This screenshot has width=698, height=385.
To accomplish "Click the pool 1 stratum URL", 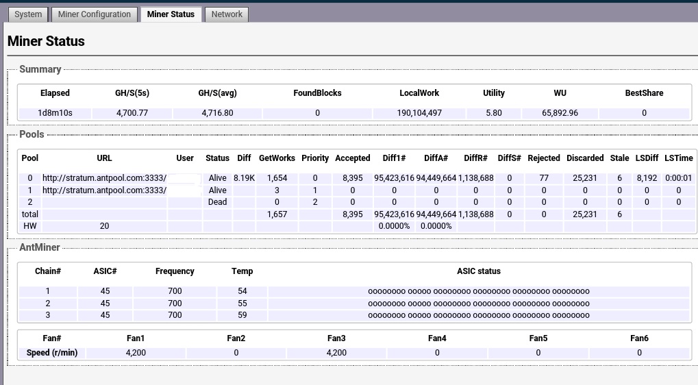I will pyautogui.click(x=104, y=190).
